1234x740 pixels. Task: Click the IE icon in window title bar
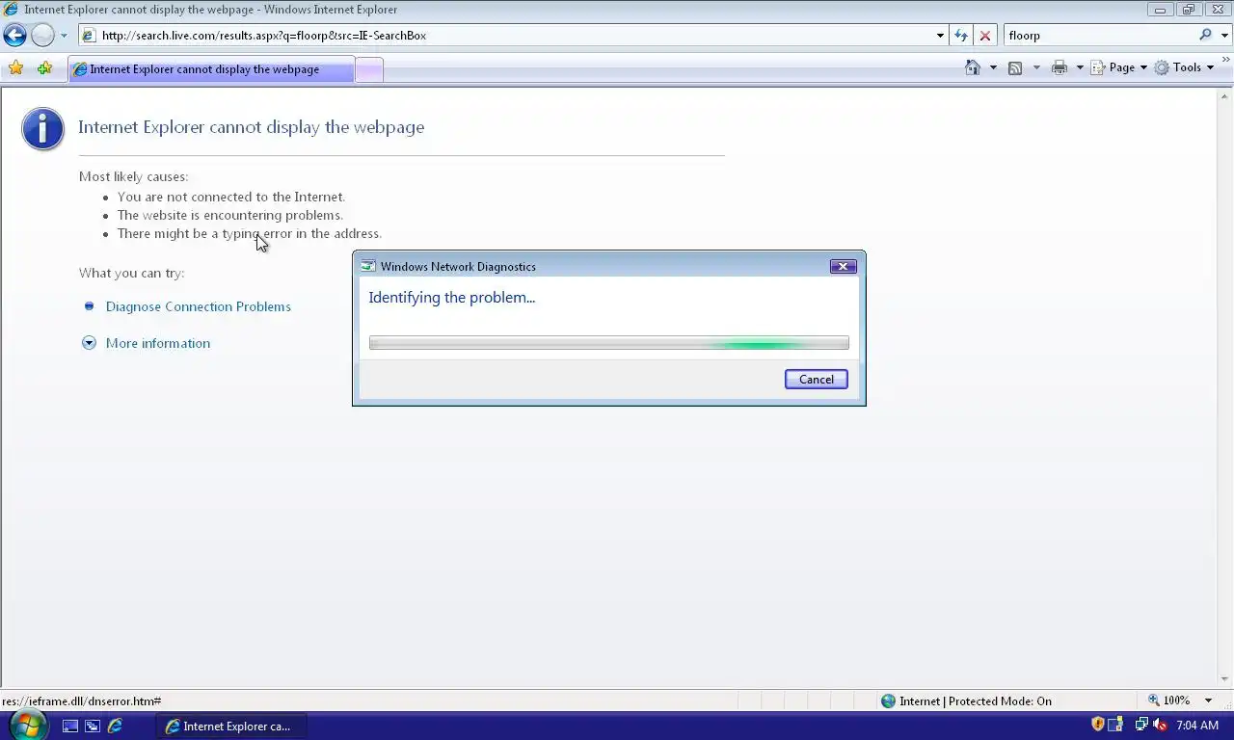11,10
